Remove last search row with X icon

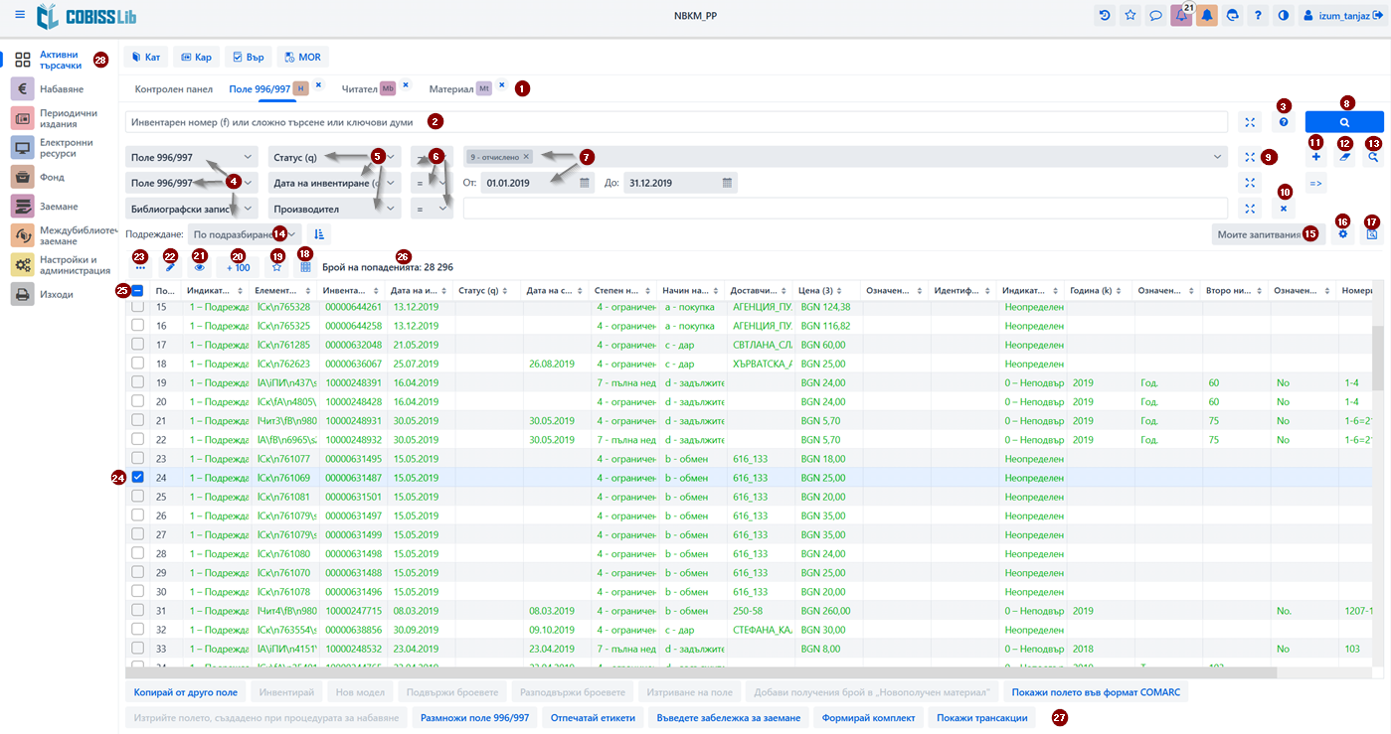pyautogui.click(x=1284, y=209)
